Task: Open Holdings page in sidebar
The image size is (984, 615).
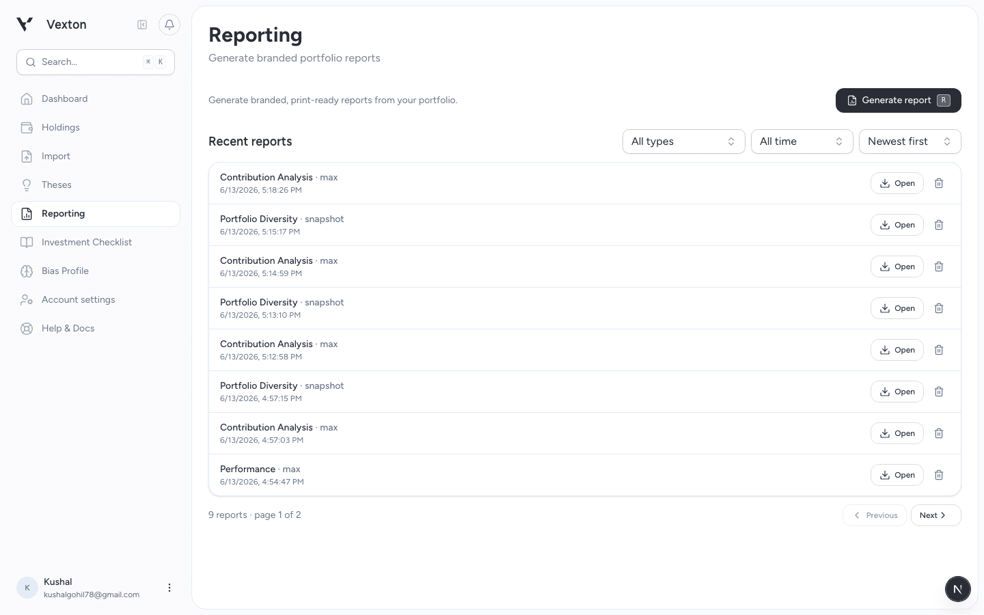Action: pos(96,128)
